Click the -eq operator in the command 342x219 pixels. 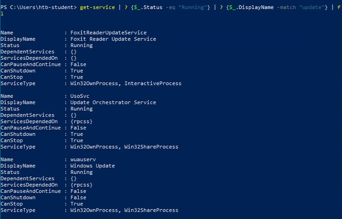171,7
